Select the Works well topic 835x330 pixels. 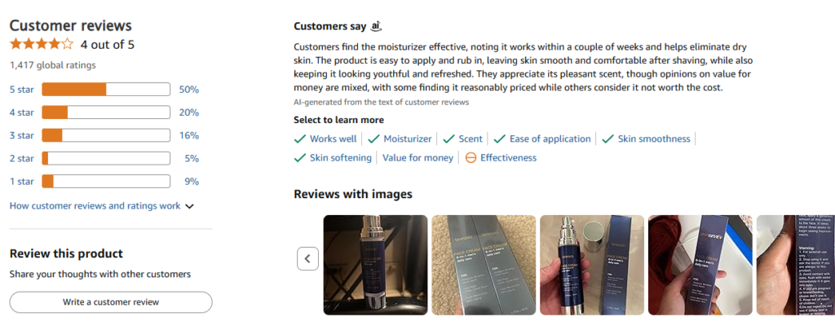pyautogui.click(x=325, y=139)
